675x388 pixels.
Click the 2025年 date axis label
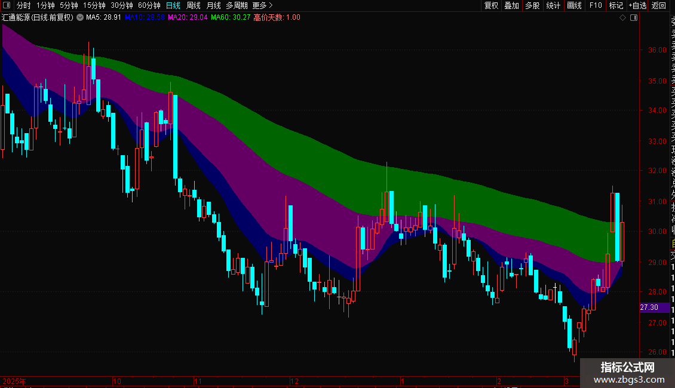[x=14, y=381]
